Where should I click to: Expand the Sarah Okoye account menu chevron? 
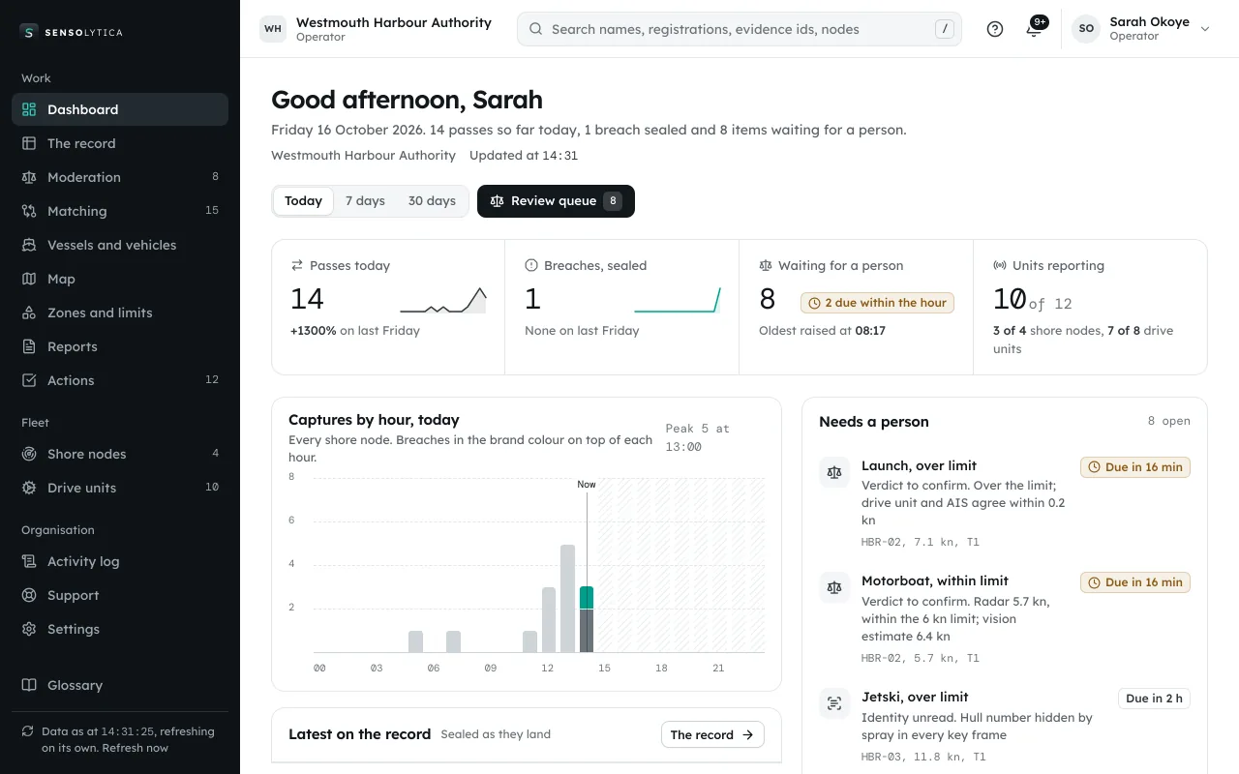tap(1205, 29)
